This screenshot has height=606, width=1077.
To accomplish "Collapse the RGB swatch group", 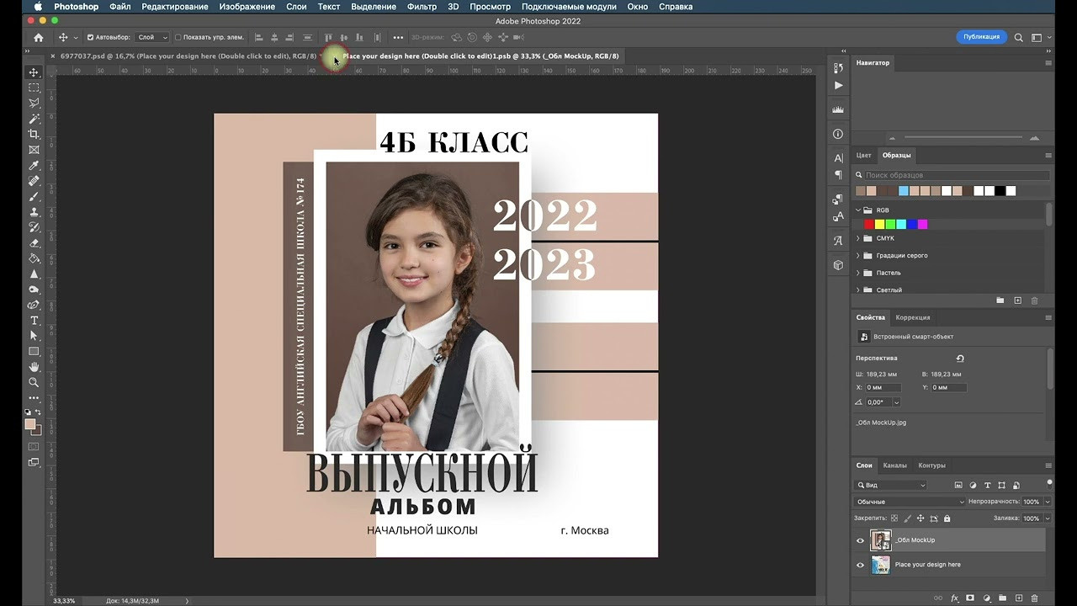I will tap(857, 210).
